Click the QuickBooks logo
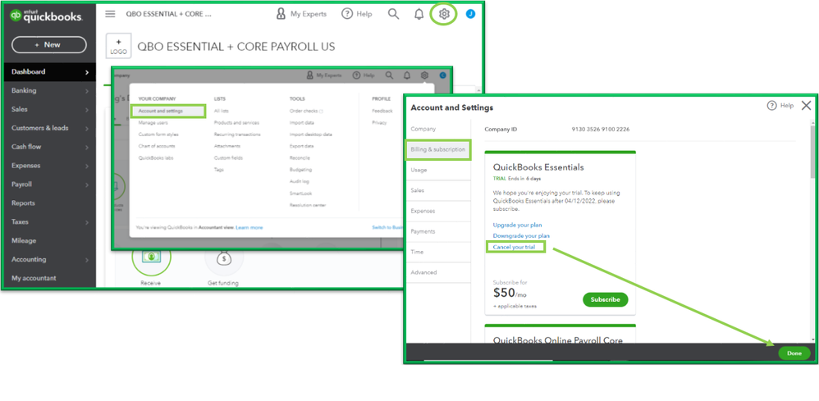Image resolution: width=819 pixels, height=401 pixels. pyautogui.click(x=47, y=15)
